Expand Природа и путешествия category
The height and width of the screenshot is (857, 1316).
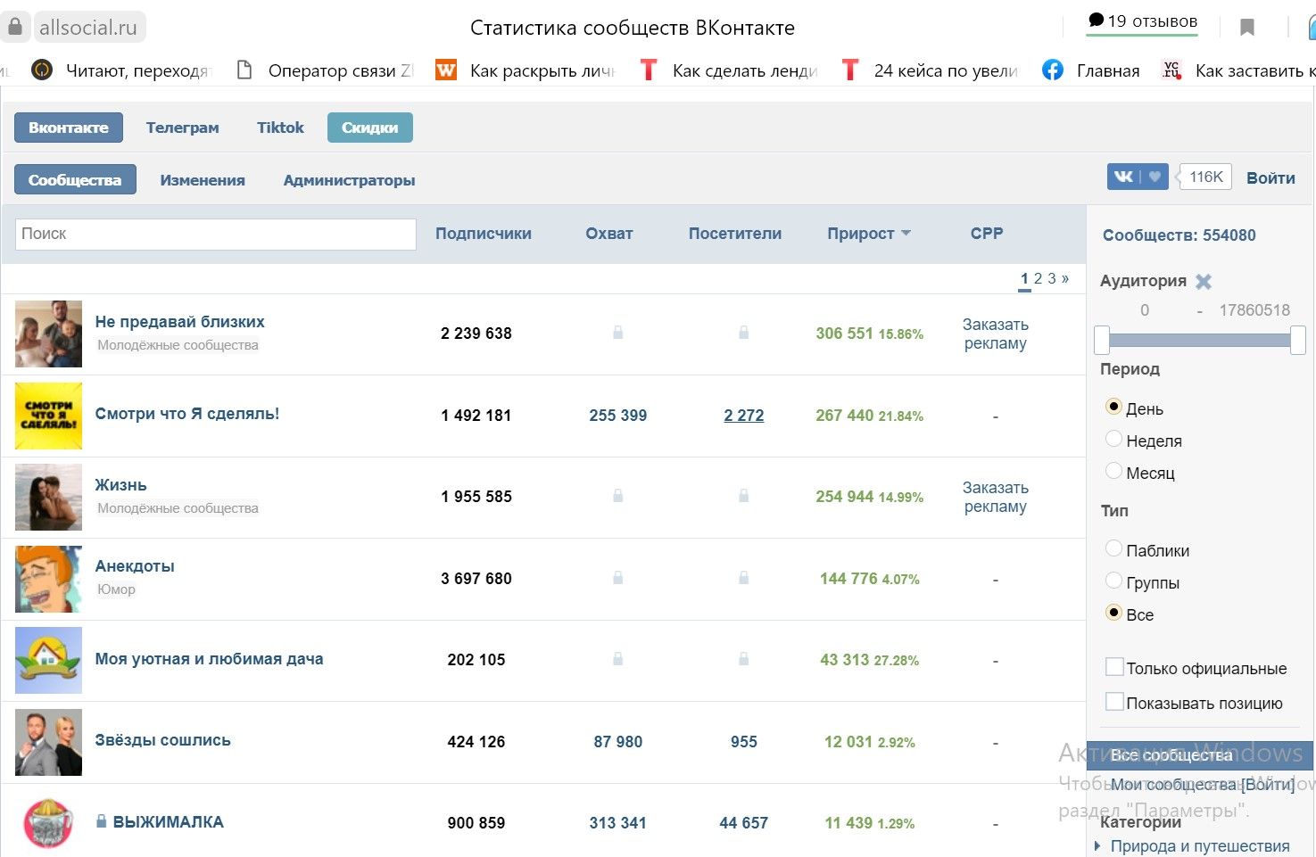pos(1098,846)
